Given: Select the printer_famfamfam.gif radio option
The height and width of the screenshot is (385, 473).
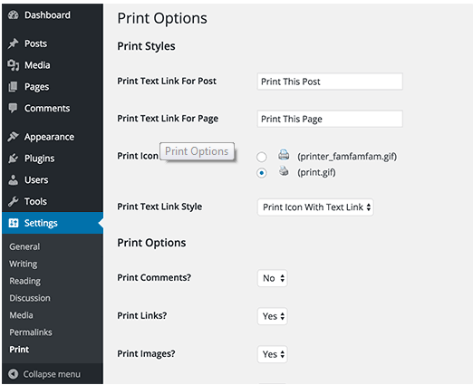Looking at the screenshot, I should click(262, 157).
